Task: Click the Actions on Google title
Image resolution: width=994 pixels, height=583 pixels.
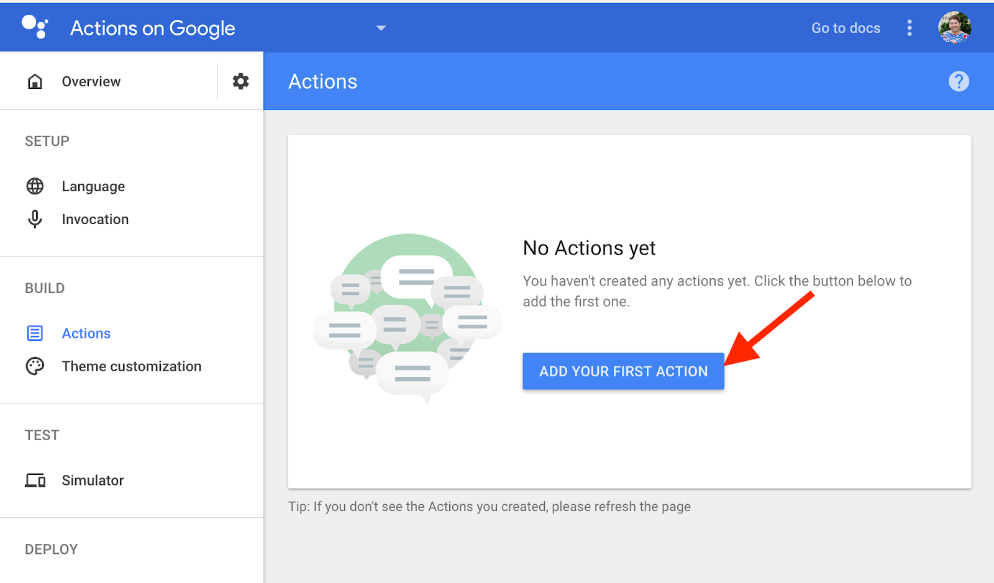Action: click(x=152, y=28)
